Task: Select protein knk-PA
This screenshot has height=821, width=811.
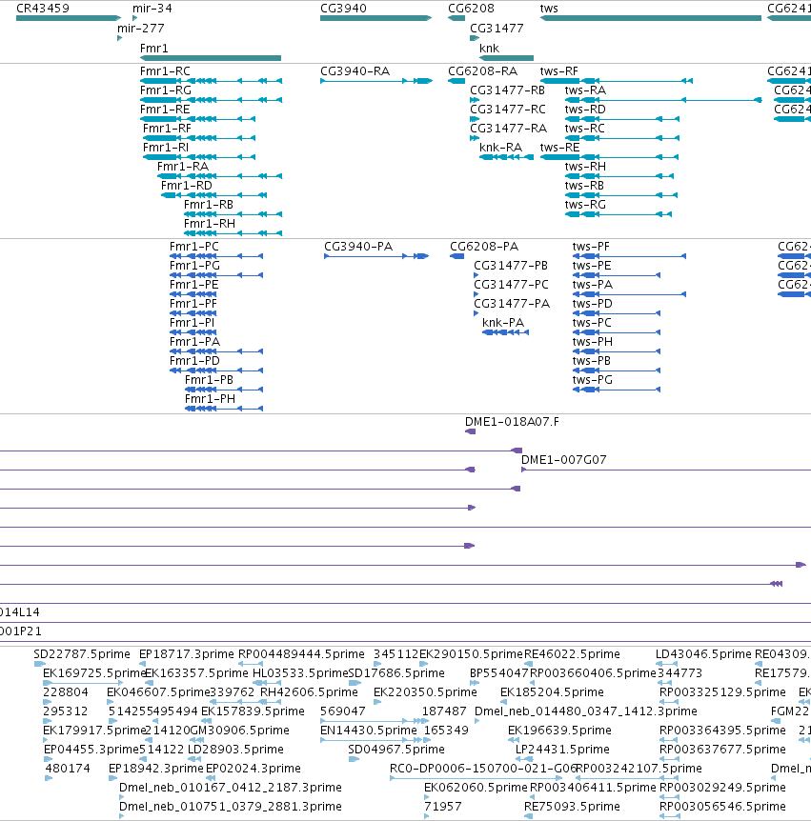Action: coord(506,332)
